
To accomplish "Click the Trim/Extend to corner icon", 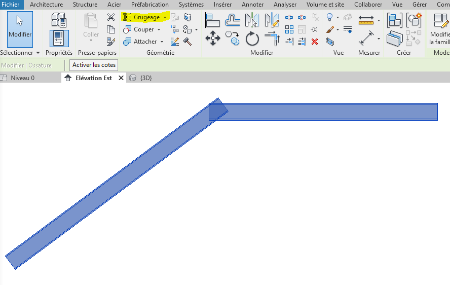I will point(272,38).
